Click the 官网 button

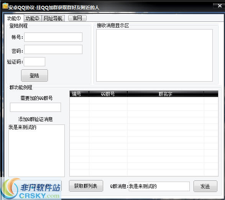pyautogui.click(x=77, y=18)
